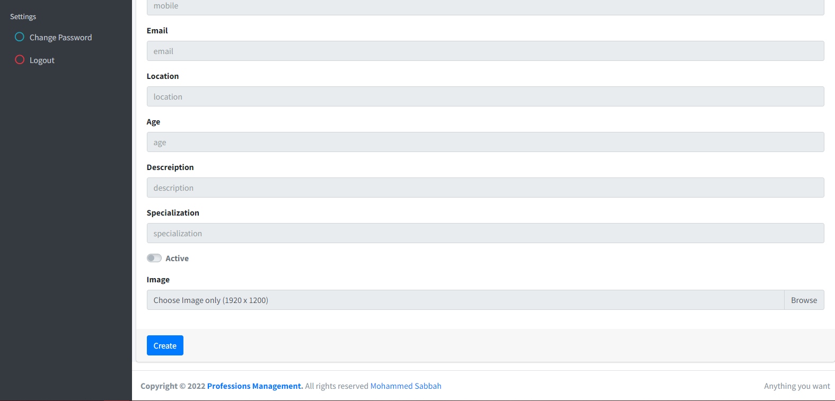Click the Email field label
The image size is (835, 401).
[x=157, y=31]
